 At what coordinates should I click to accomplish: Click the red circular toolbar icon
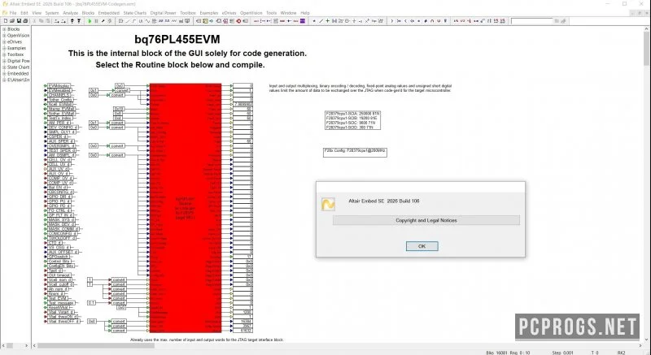point(238,20)
